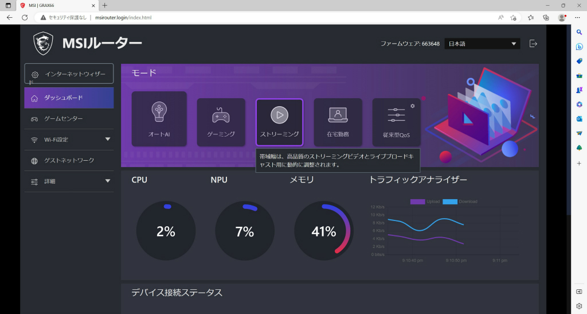
Task: Toggle the Download legend in traffic chart
Action: [x=460, y=201]
